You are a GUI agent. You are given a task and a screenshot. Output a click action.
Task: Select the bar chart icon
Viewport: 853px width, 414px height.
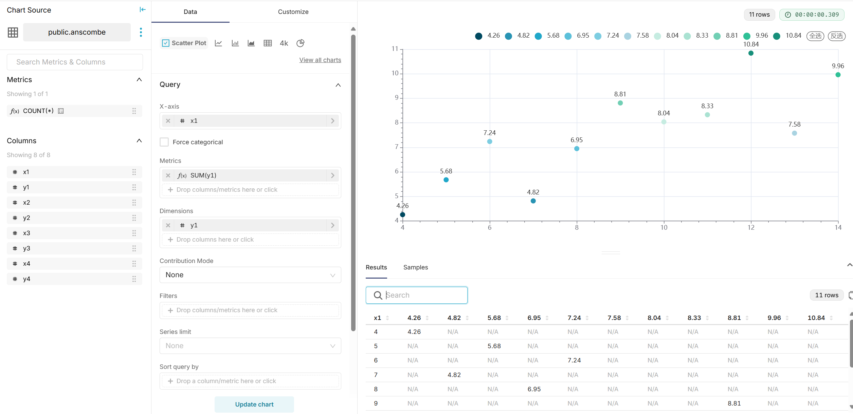(x=235, y=43)
